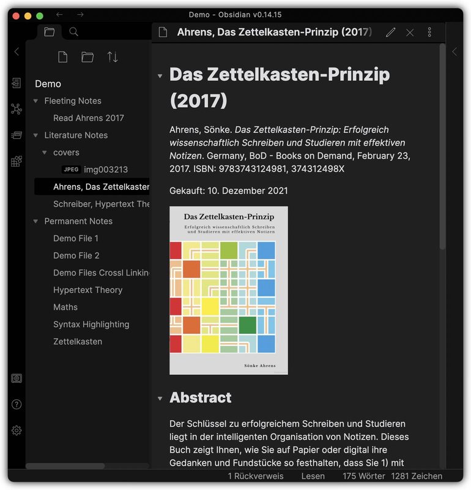
Task: Click the note pane vertical scrollbar
Action: pos(442,147)
